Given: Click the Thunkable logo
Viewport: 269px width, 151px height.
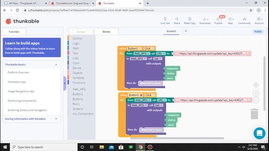Looking at the screenshot, I should 22,21.
